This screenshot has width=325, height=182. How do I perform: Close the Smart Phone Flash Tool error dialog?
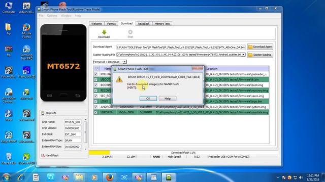[x=198, y=68]
